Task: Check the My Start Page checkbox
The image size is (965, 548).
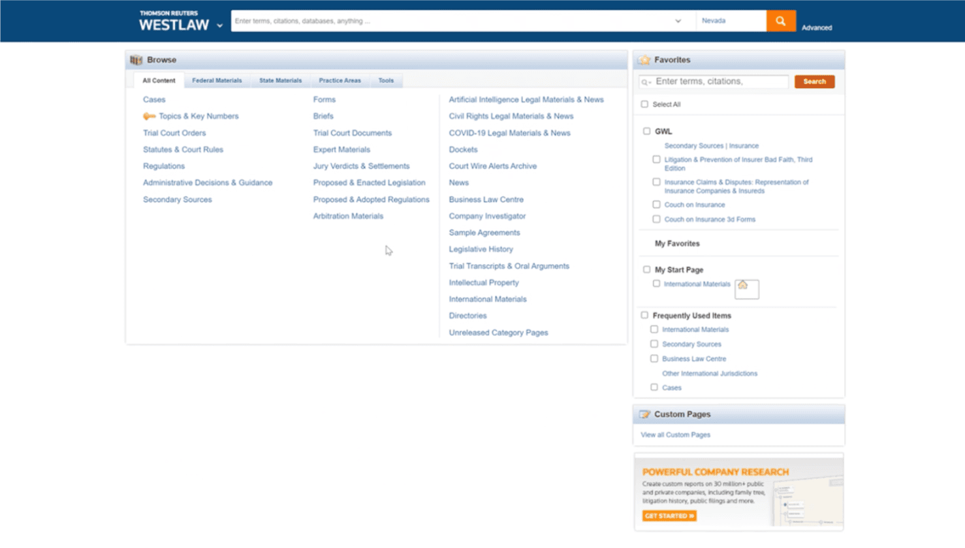Action: (x=646, y=269)
